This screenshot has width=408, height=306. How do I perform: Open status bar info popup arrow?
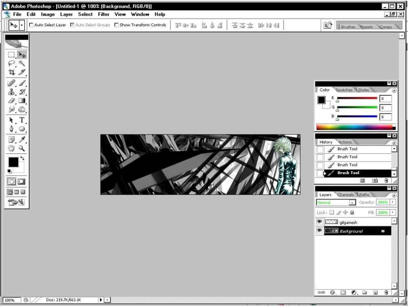[101, 300]
